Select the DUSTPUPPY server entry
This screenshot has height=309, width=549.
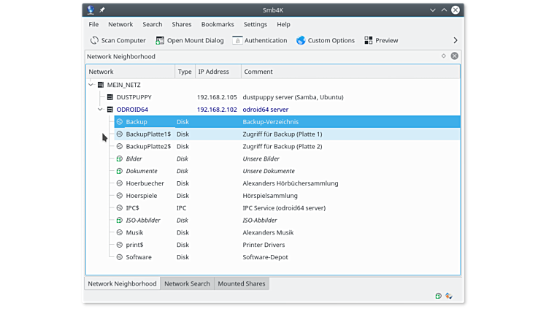(134, 97)
